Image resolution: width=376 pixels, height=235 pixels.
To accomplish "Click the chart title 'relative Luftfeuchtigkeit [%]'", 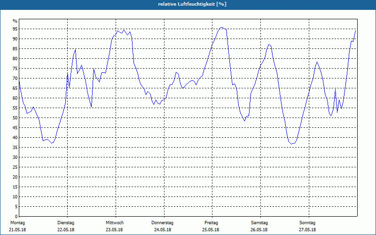I will [192, 4].
